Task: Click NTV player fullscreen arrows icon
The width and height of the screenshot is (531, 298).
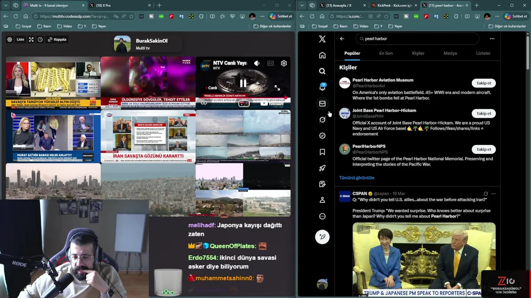Action: click(277, 88)
